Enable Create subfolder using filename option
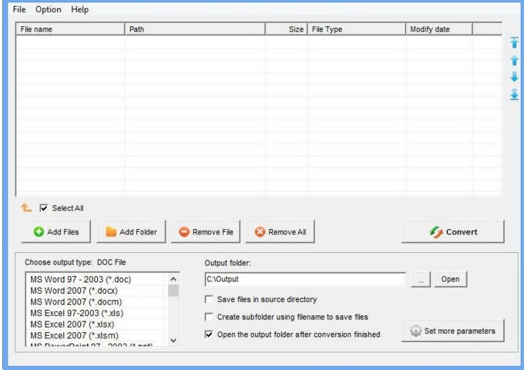 point(209,317)
